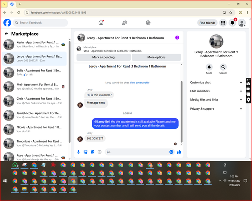This screenshot has width=252, height=201.
Task: Open Chrome tab search dropdown
Action: tap(4, 4)
